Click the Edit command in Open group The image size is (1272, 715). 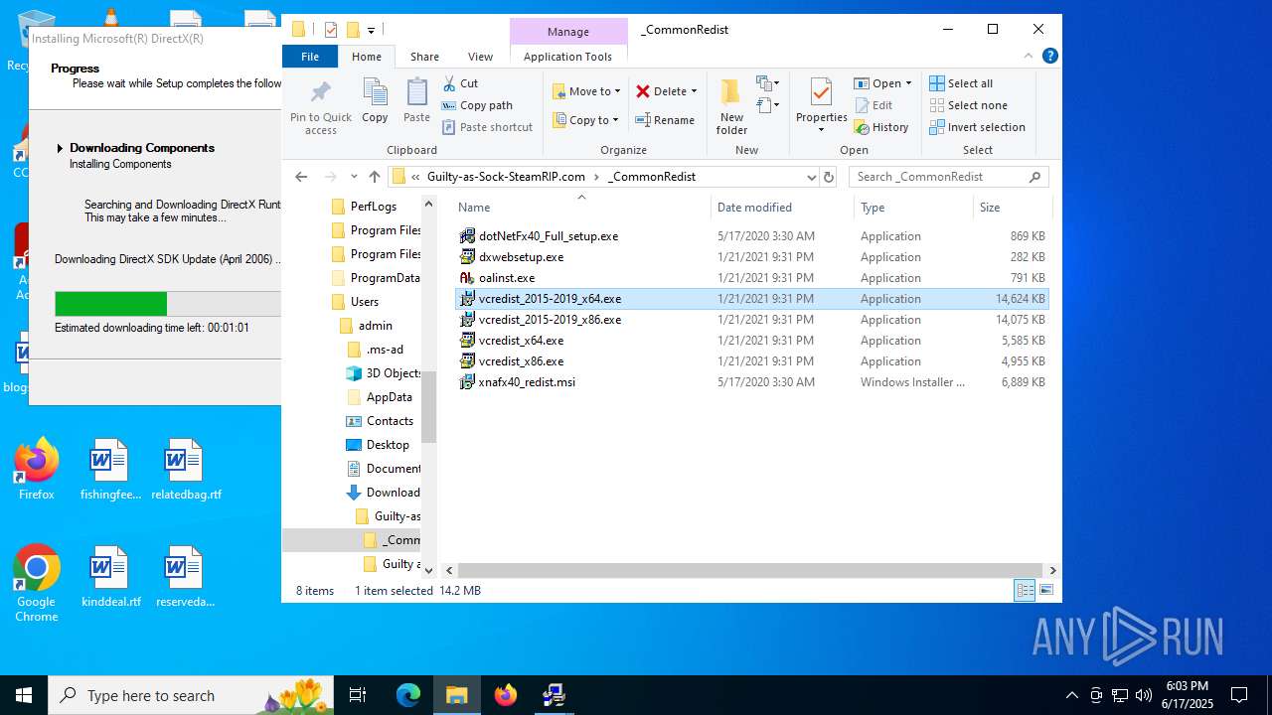coord(874,105)
